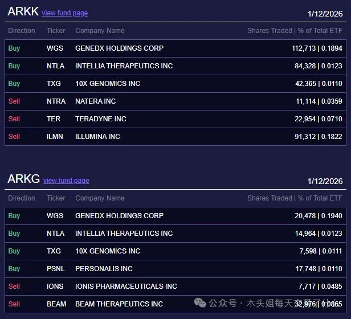Screen dimensions: 351x319
Task: Click the ARKK Shares Traded column header
Action: [295, 31]
